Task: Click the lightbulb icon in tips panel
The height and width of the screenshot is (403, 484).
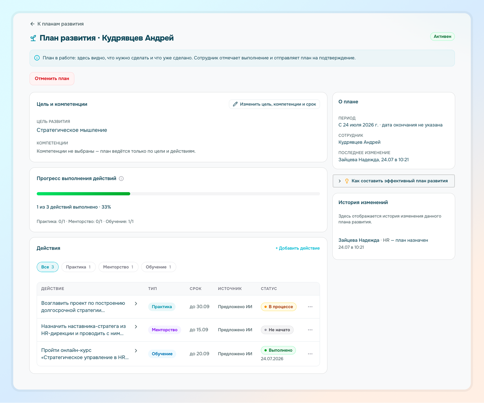Action: 347,181
